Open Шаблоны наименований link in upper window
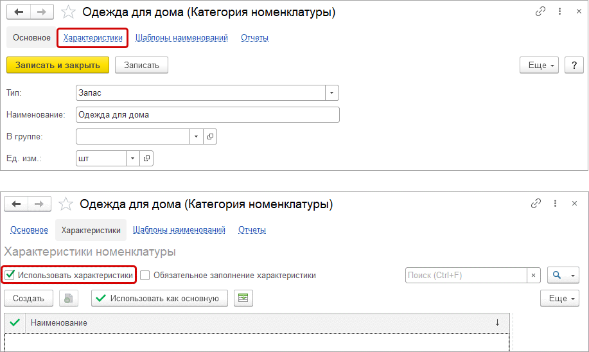589x352 pixels. 181,37
